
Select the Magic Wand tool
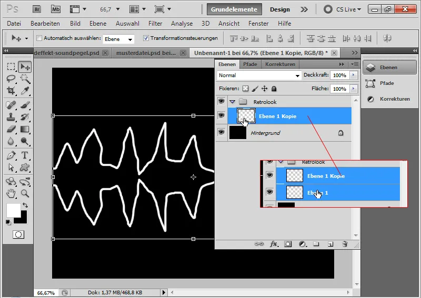(25, 79)
